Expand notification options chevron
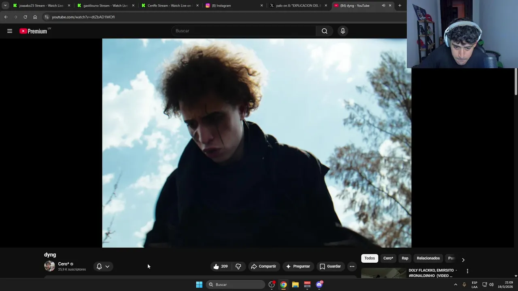Image resolution: width=518 pixels, height=291 pixels. (x=107, y=266)
